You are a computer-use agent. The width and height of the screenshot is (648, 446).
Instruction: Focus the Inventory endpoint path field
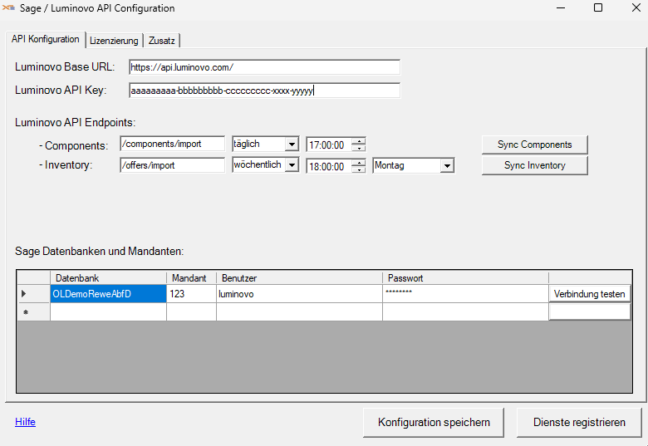[x=172, y=165]
